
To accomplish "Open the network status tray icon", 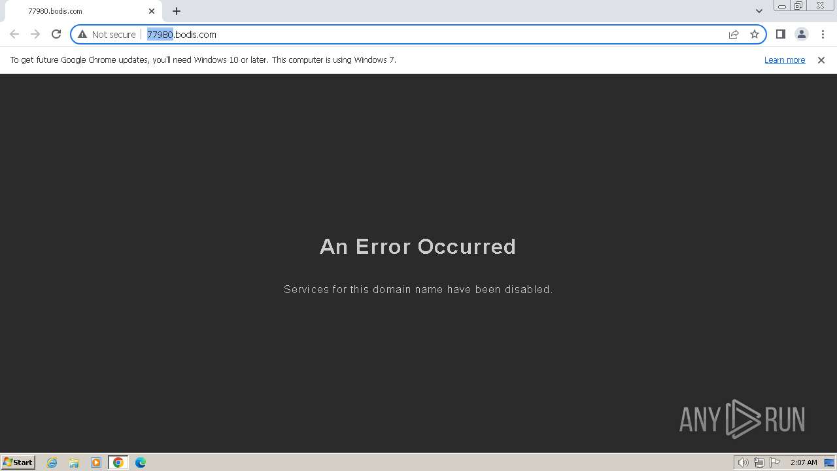I will 759,462.
